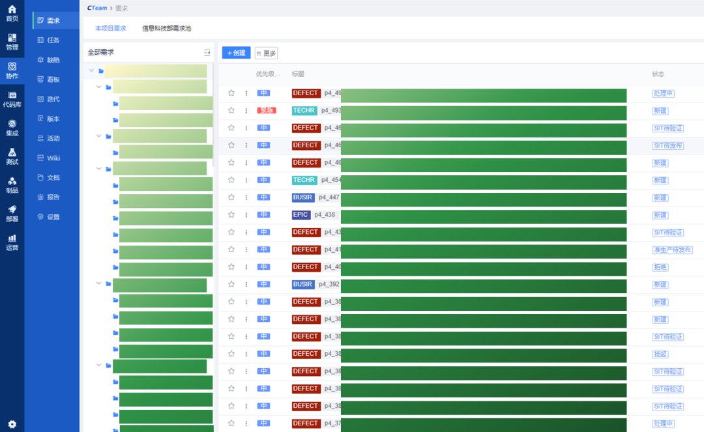This screenshot has width=704, height=432.
Task: Open the 更多 more dropdown
Action: tap(266, 53)
